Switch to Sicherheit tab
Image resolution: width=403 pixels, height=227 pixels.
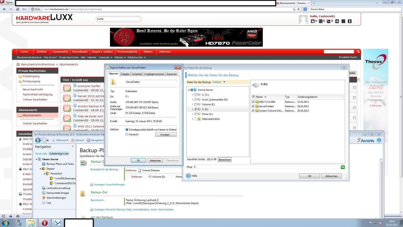(x=137, y=74)
